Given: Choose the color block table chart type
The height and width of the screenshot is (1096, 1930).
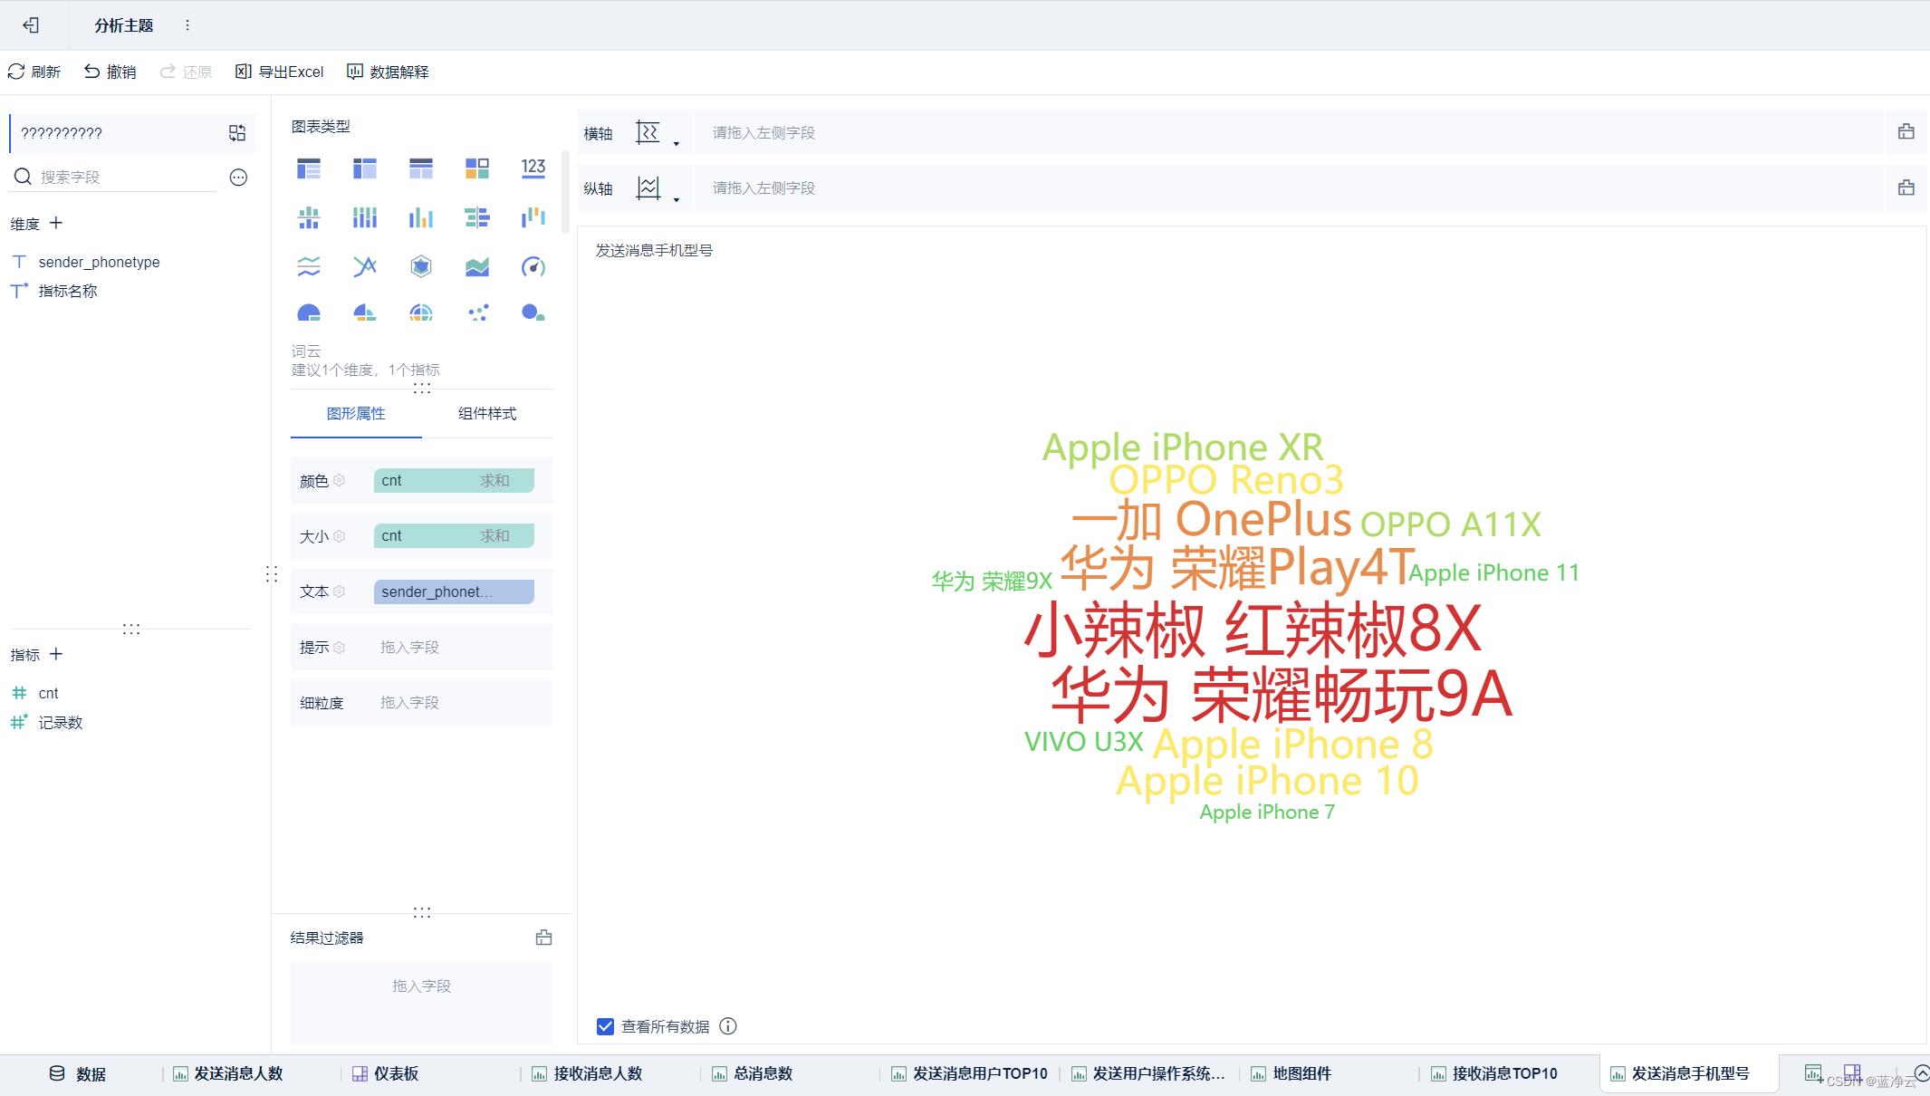Looking at the screenshot, I should point(477,168).
